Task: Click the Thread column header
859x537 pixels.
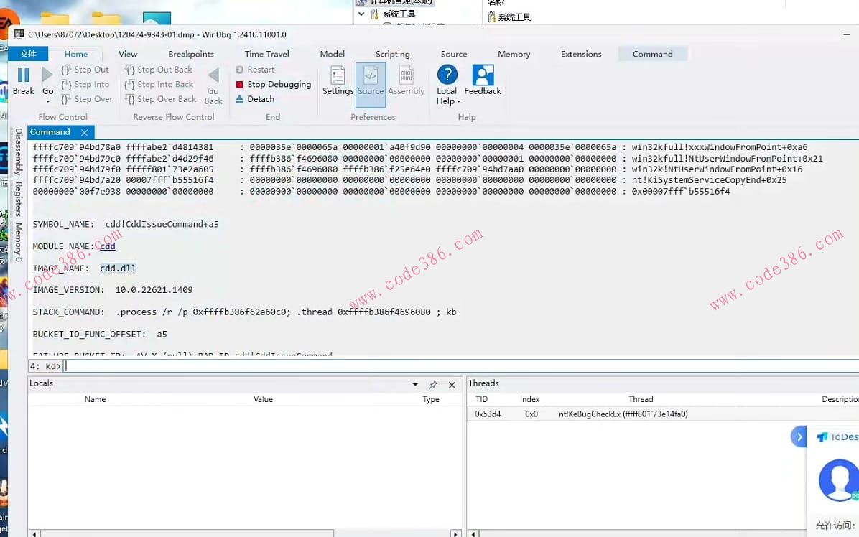Action: (641, 400)
